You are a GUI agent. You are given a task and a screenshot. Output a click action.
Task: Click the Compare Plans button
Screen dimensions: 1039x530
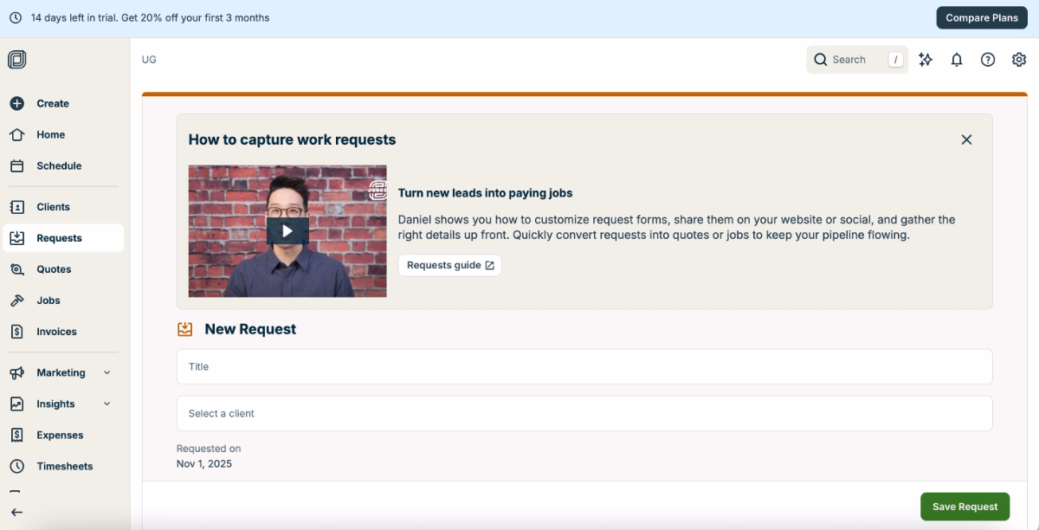point(981,17)
